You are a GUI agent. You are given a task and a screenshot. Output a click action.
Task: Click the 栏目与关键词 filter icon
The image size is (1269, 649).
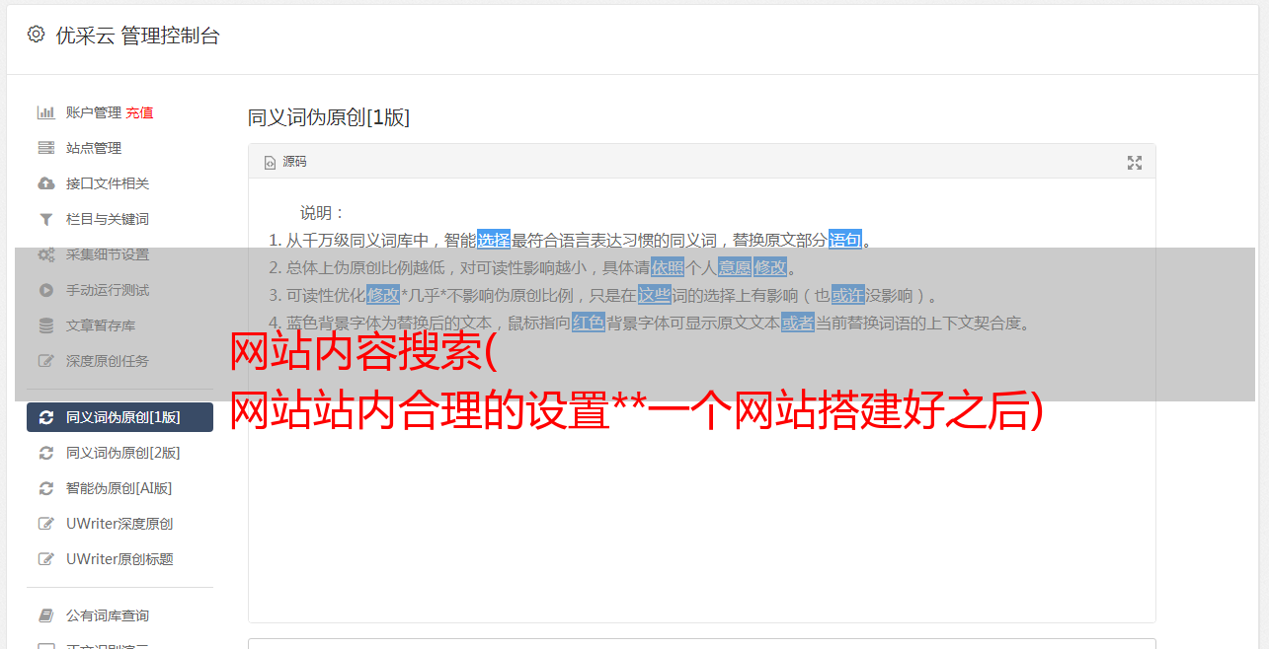[x=45, y=219]
